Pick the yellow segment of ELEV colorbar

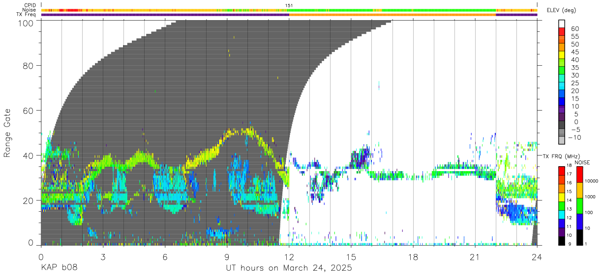pos(562,55)
